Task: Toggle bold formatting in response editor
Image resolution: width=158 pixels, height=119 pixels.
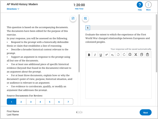Action: click(x=89, y=55)
